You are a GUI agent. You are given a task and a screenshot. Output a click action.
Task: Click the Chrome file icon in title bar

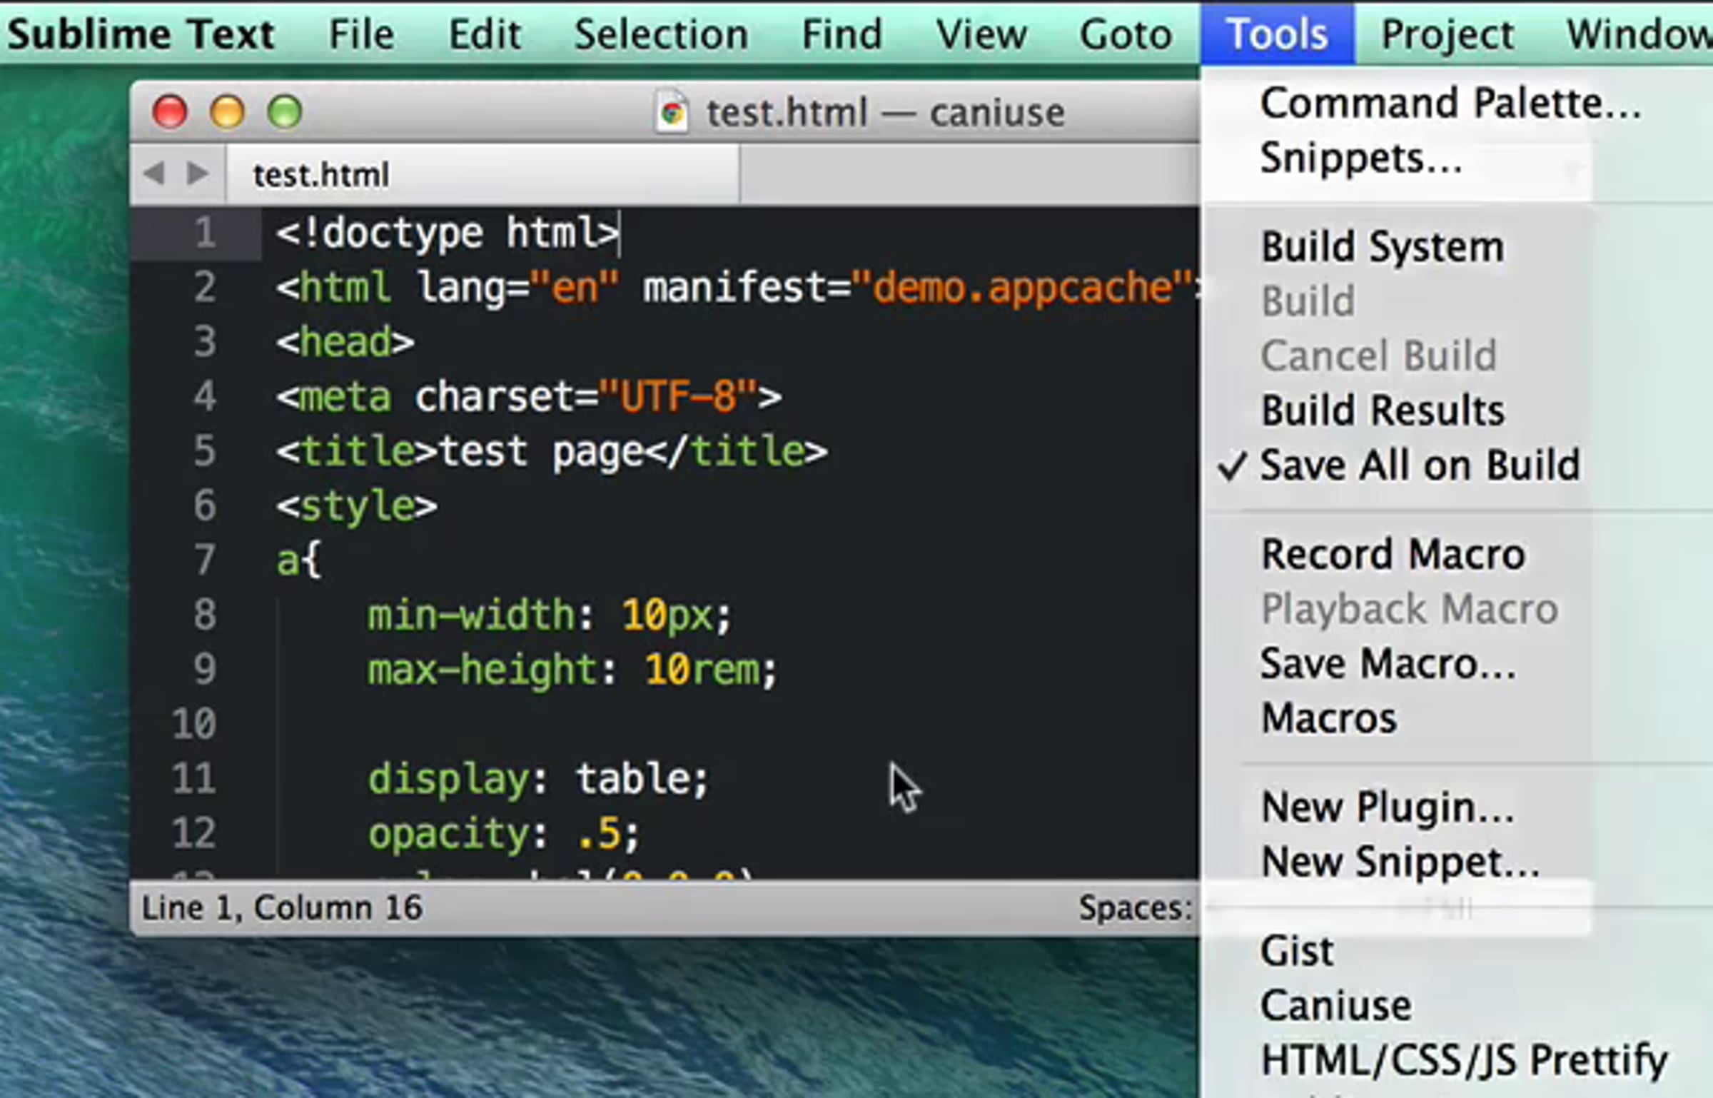(x=671, y=111)
